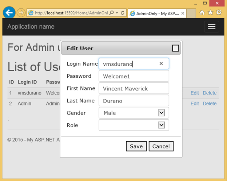
Task: Click the First Name input field
Action: pyautogui.click(x=134, y=88)
